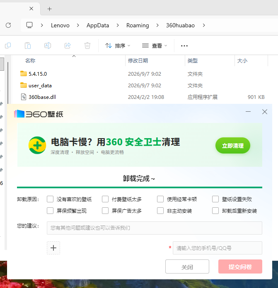
Task: Open the 排序 sort dropdown
Action: 118,46
